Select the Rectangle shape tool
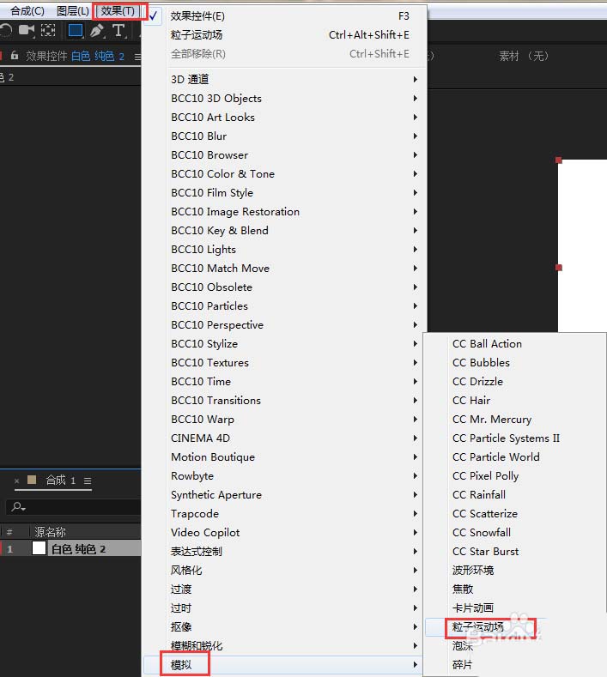607x677 pixels. click(76, 30)
